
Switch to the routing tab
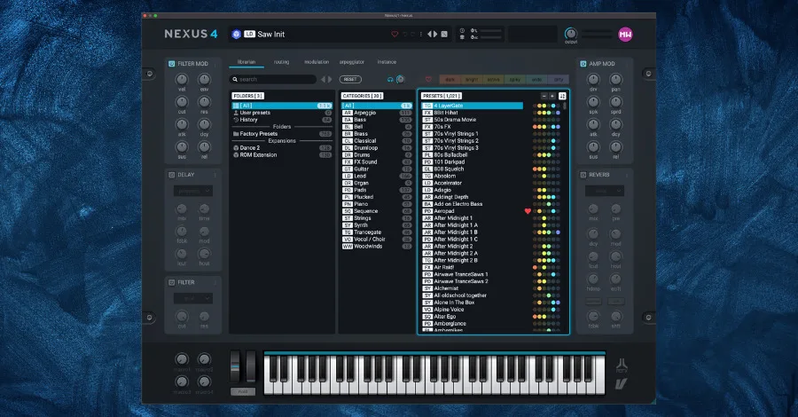pos(281,62)
